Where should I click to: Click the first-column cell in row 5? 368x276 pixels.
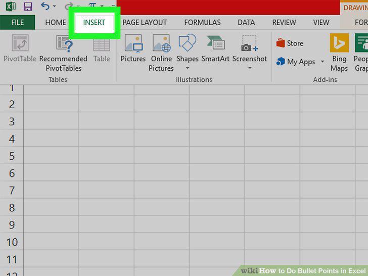tap(51, 156)
